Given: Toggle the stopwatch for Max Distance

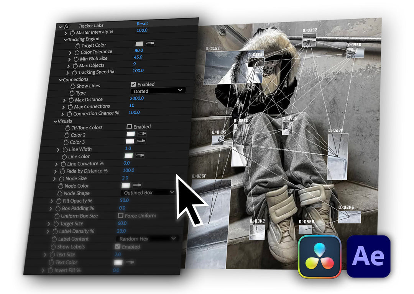Looking at the screenshot, I should pos(71,100).
